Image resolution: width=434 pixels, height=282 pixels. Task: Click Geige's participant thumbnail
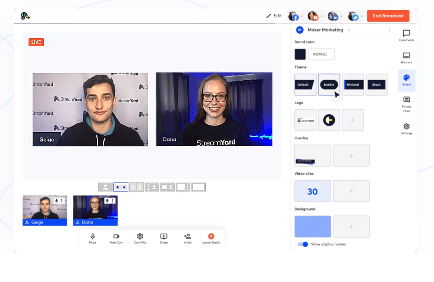point(45,211)
